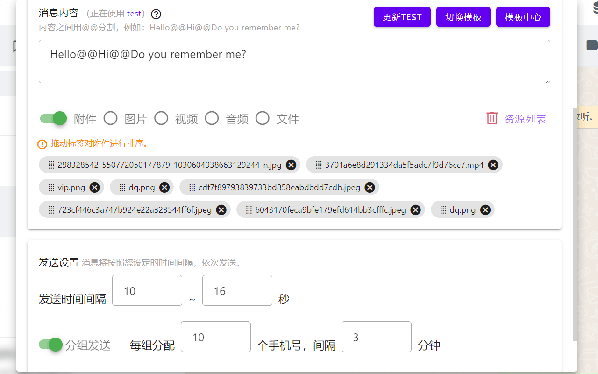The width and height of the screenshot is (598, 374).
Task: Turn off the 分组发送 group sending toggle
Action: tap(50, 345)
